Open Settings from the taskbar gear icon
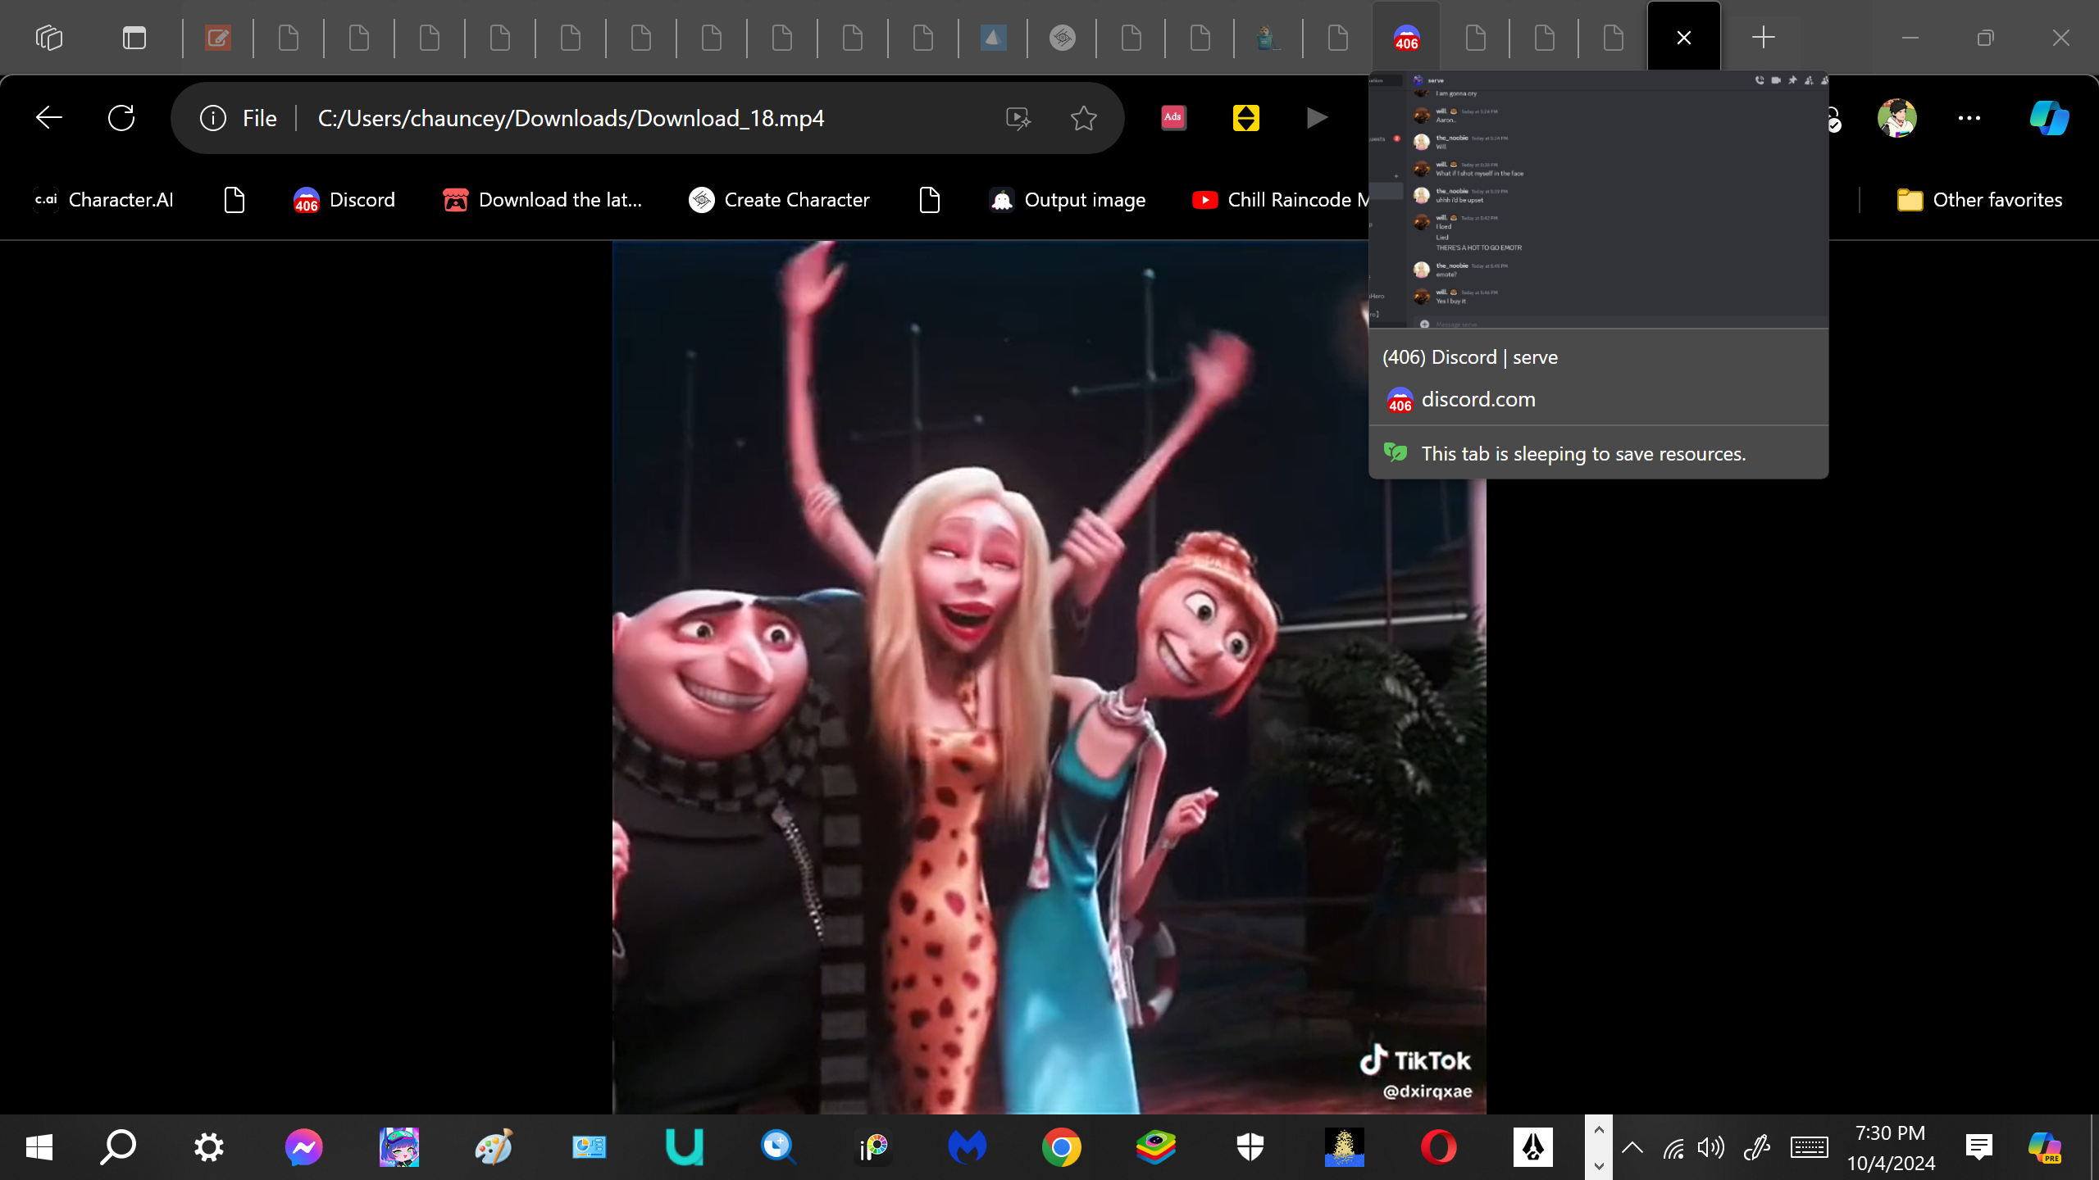Screen dimensions: 2099x1180 coord(208,1147)
